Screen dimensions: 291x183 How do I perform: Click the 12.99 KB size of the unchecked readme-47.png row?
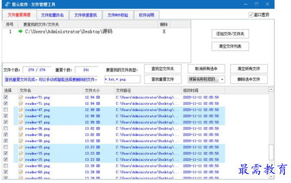(x=92, y=110)
